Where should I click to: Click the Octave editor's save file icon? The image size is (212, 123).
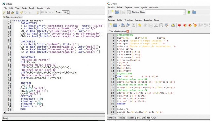[x=123, y=25]
